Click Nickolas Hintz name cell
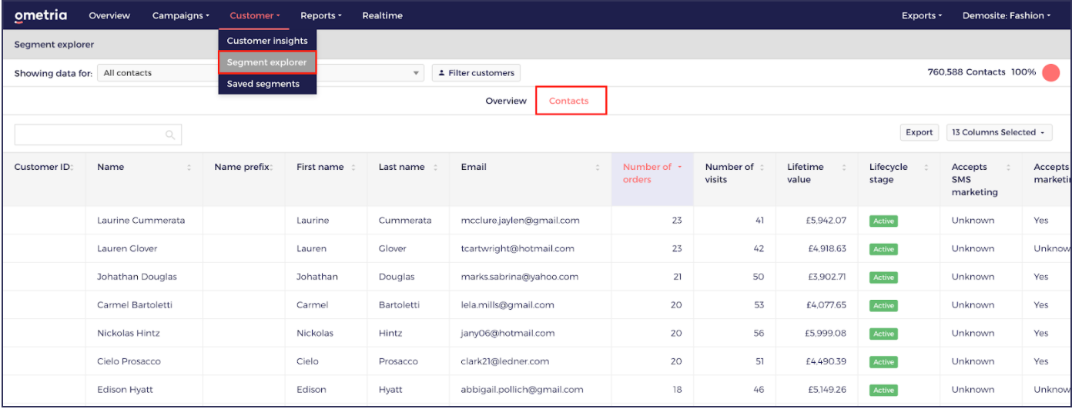Image resolution: width=1072 pixels, height=409 pixels. [x=129, y=333]
